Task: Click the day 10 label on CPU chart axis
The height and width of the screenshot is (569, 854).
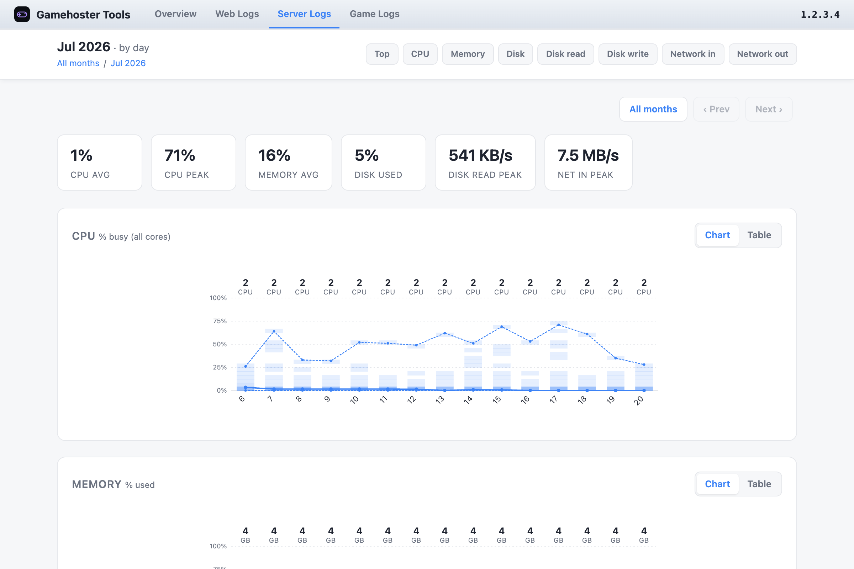Action: (354, 400)
